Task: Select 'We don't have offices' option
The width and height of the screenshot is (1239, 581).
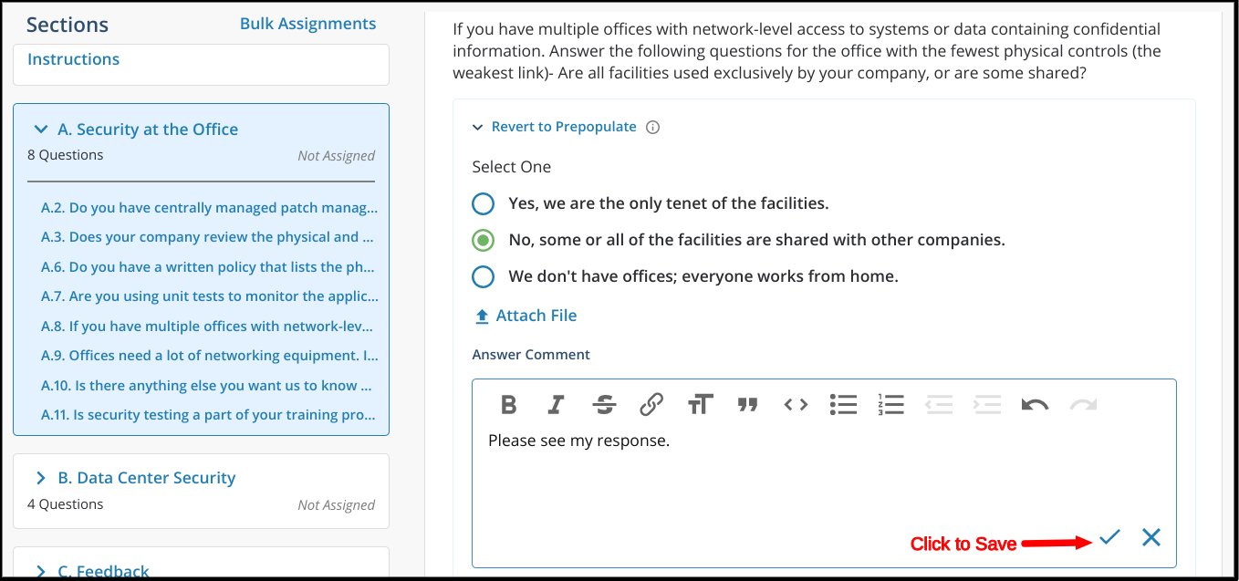Action: (483, 276)
